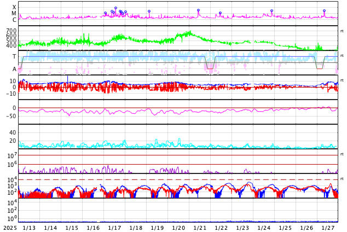Click the flare marker near 1/22
Viewport: 347px width, 232px height.
(220, 13)
